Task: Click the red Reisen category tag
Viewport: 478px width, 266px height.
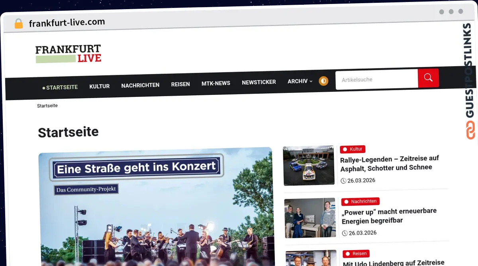Action: point(356,254)
